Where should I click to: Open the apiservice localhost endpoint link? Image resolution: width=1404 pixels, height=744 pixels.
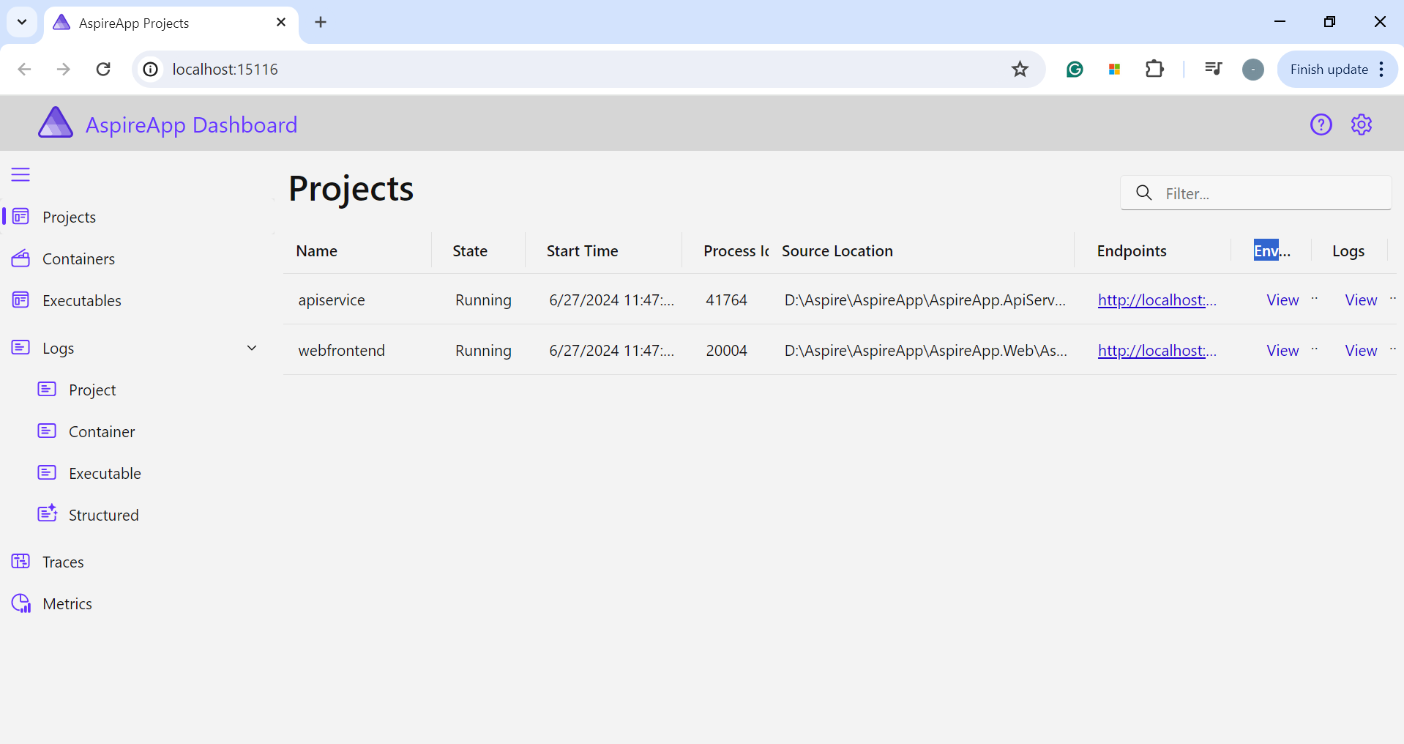point(1156,300)
